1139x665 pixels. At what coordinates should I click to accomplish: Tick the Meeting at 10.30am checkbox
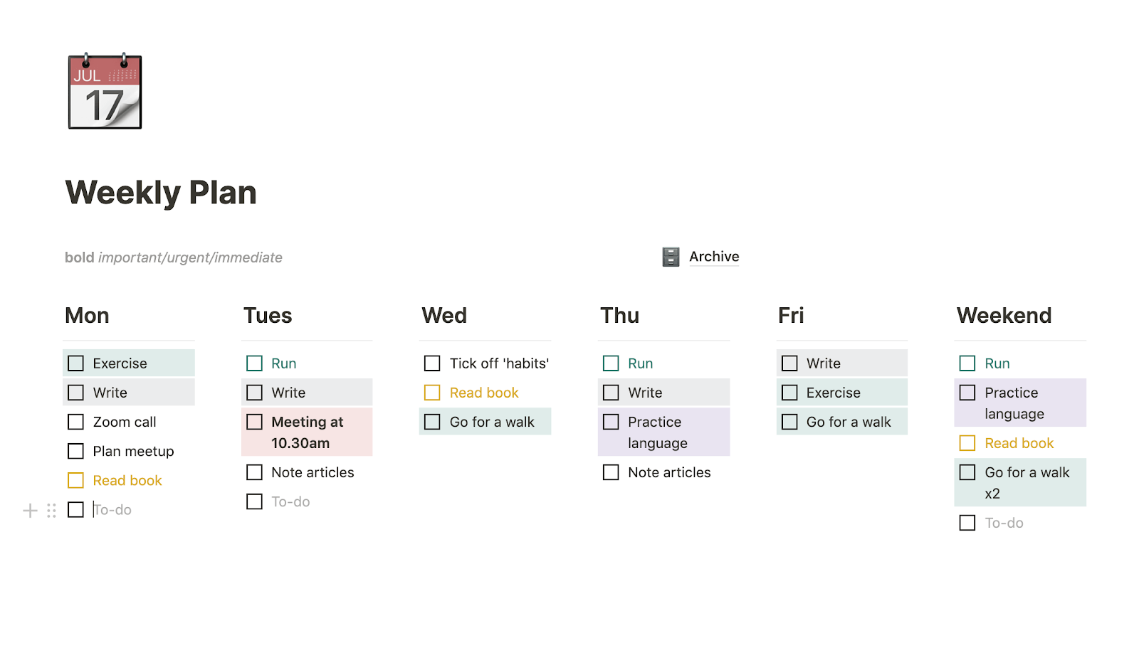tap(254, 422)
